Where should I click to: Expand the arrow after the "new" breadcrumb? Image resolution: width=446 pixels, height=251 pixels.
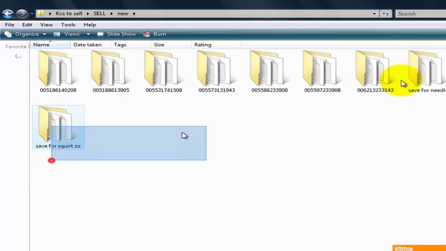point(134,14)
